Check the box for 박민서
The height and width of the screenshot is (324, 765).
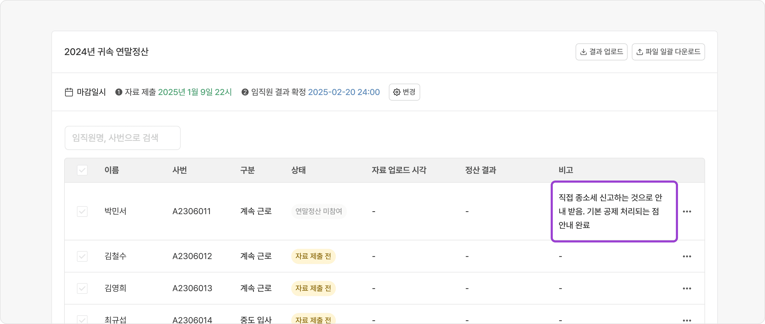82,211
